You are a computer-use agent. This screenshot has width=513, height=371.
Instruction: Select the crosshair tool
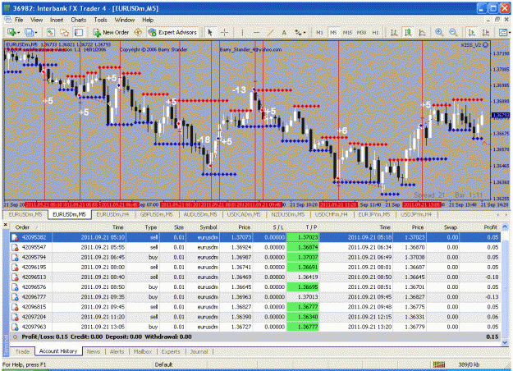tap(224, 32)
